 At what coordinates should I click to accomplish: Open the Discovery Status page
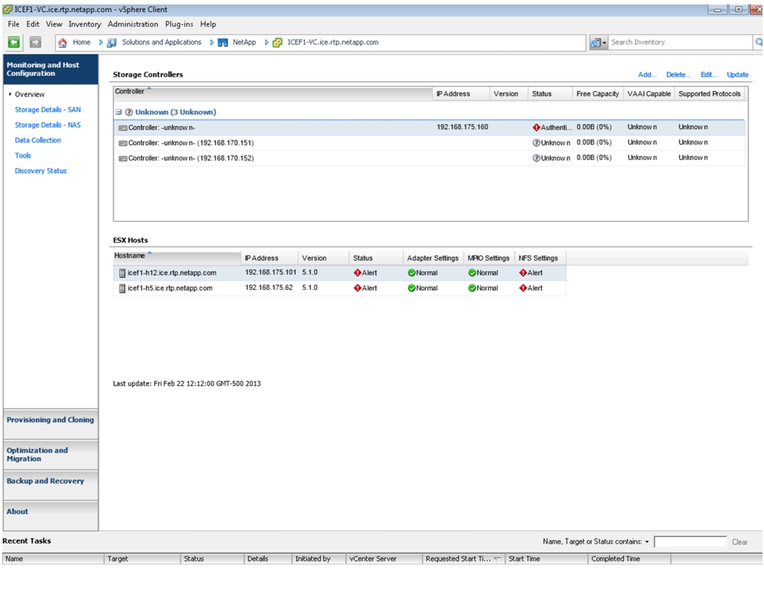point(40,171)
